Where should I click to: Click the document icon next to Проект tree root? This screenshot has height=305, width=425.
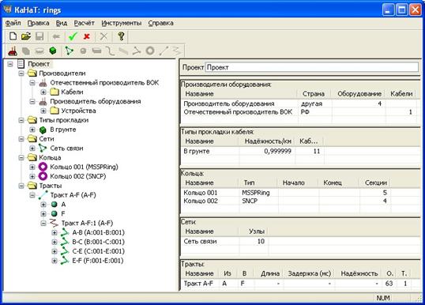click(x=21, y=64)
